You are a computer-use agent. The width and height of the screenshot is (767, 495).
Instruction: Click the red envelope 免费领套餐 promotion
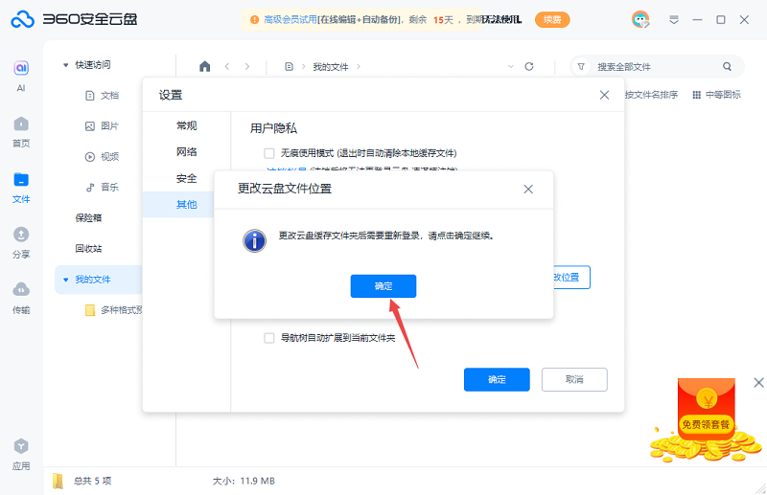click(706, 420)
